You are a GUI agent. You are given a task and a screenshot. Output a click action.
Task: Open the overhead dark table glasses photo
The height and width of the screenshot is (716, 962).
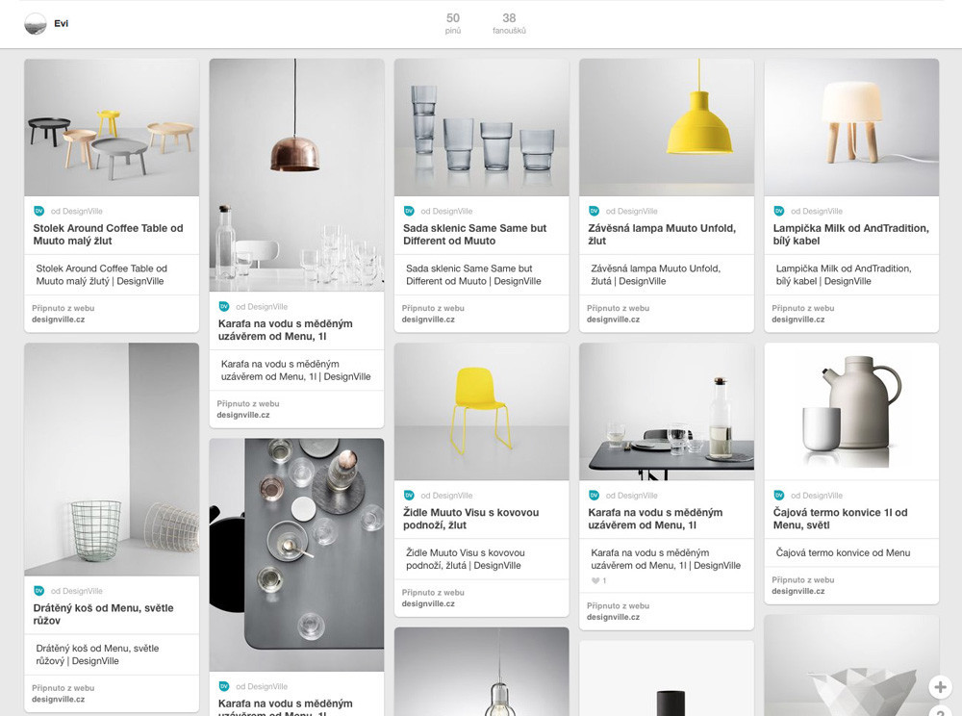tap(296, 554)
